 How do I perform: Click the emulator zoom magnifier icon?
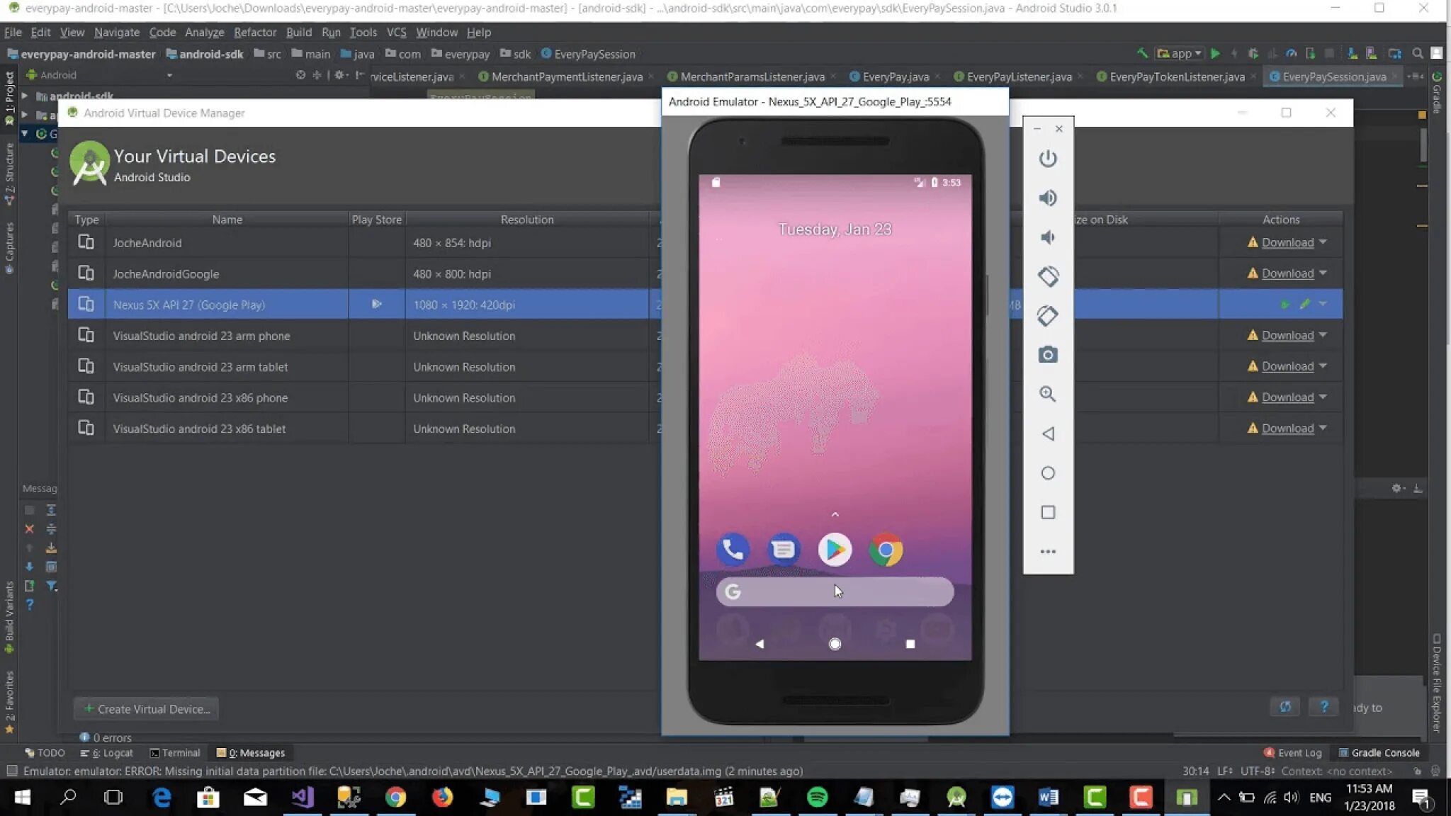click(x=1047, y=394)
